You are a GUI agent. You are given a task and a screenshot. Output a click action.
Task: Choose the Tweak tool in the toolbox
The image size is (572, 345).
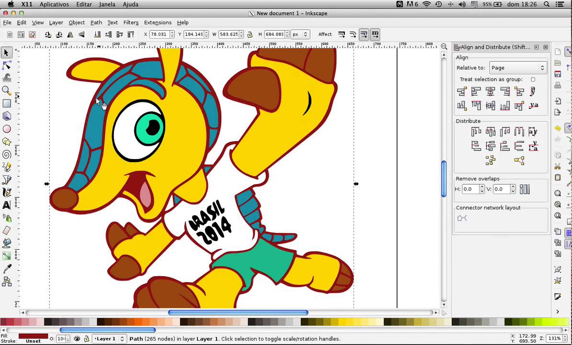click(7, 78)
